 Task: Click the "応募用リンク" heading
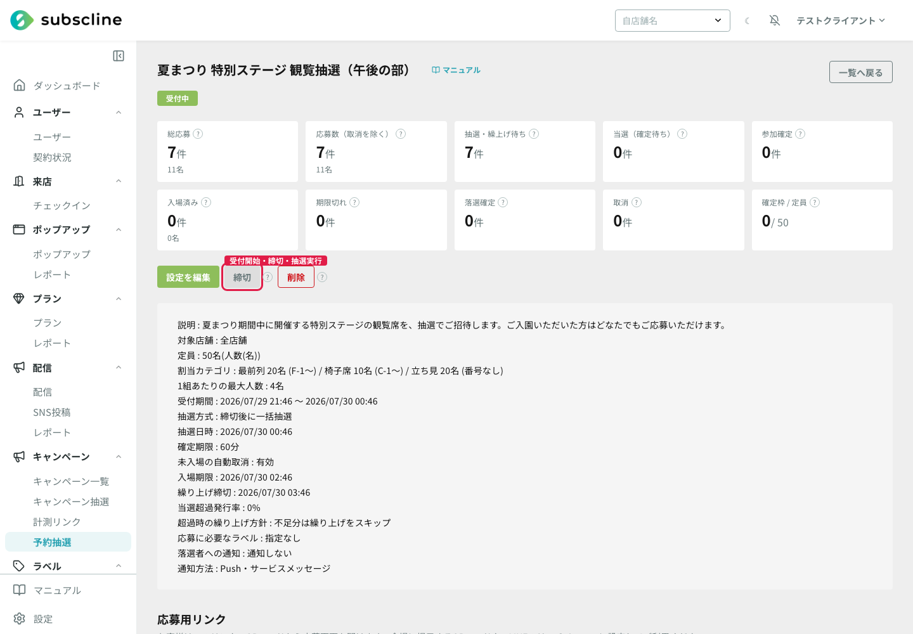tap(191, 619)
